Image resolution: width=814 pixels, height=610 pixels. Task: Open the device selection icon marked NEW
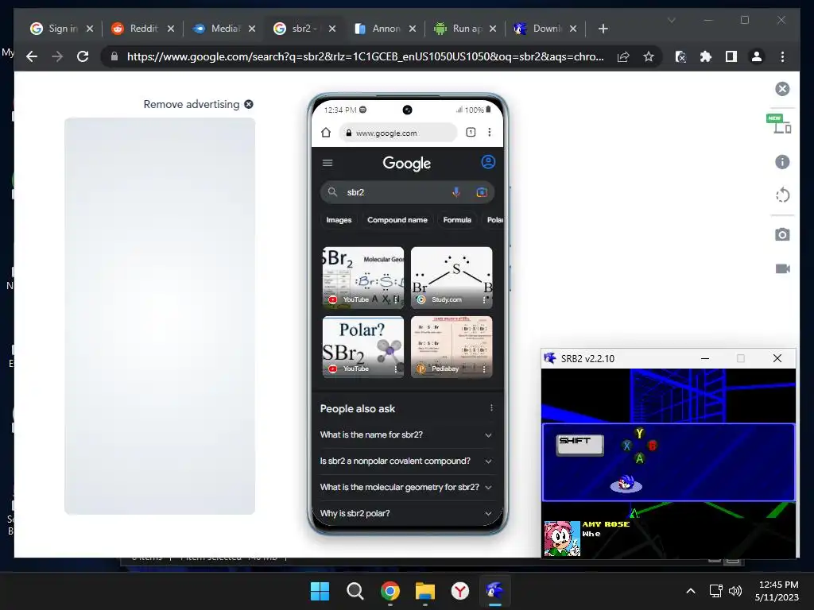point(779,123)
